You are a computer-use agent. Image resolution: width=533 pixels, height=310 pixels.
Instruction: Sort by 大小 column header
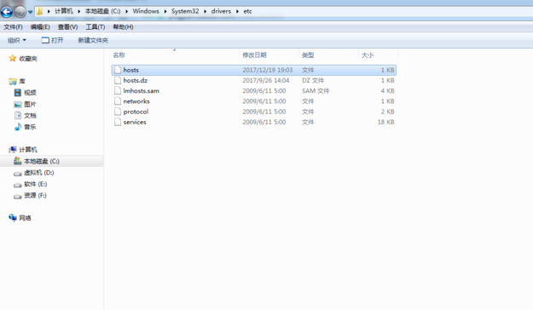click(368, 55)
